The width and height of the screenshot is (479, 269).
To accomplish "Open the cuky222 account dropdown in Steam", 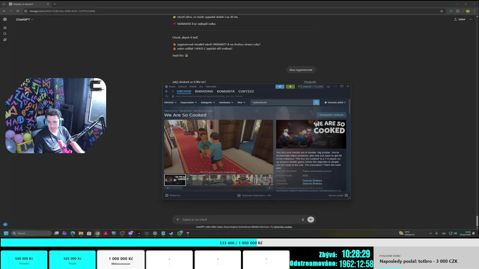I will tap(313, 86).
